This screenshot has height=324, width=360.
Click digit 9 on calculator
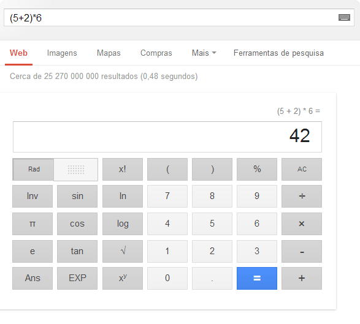coord(257,196)
